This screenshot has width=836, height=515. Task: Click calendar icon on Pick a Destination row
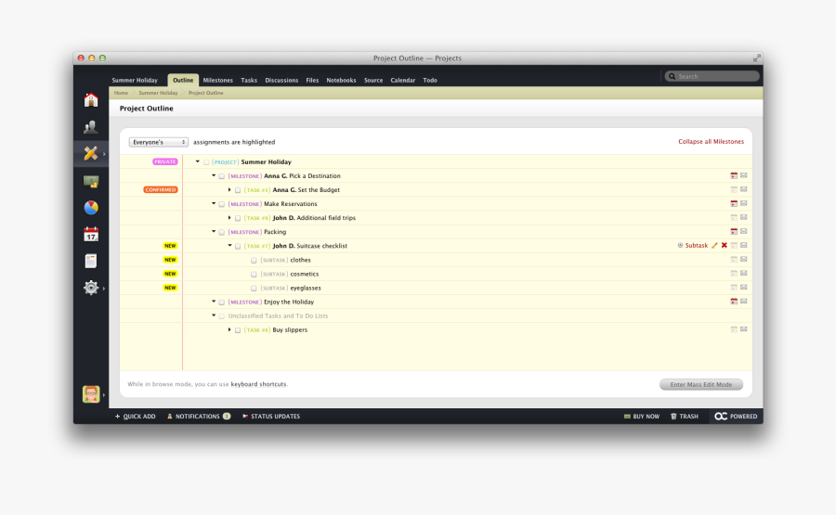pyautogui.click(x=734, y=175)
